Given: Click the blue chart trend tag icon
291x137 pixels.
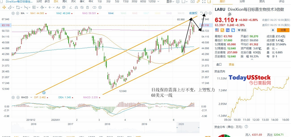Looking at the screenshot, I should click(x=228, y=30).
